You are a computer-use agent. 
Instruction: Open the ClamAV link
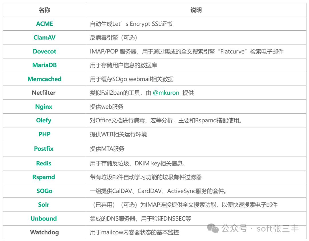(x=44, y=38)
